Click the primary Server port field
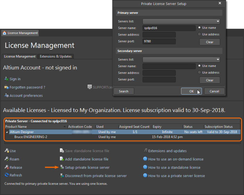The height and width of the screenshot is (195, 244). pos(159,41)
